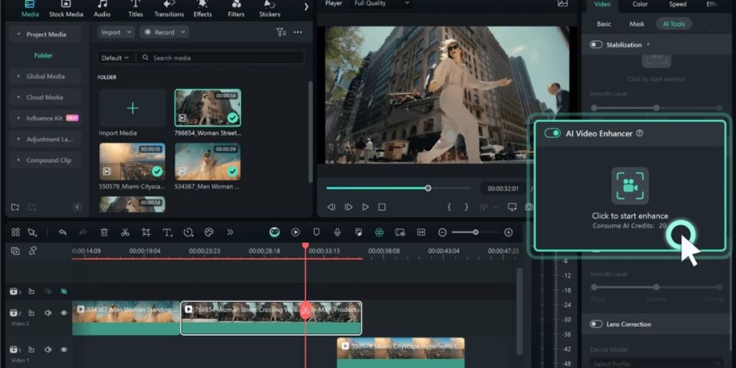Toggle the Stabilization switch

click(596, 45)
